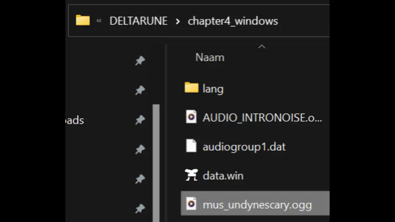
Task: Click the pin icon level with data.win
Action: (140, 179)
